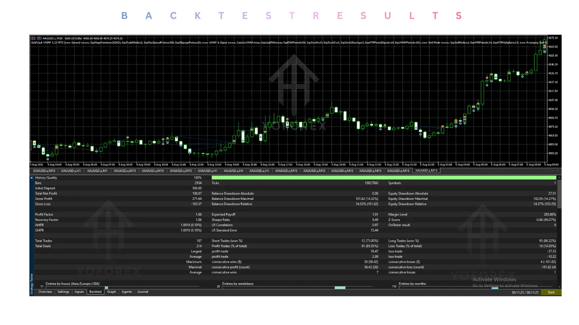Click the AHPR label
The height and width of the screenshot is (325, 579).
pyautogui.click(x=39, y=225)
